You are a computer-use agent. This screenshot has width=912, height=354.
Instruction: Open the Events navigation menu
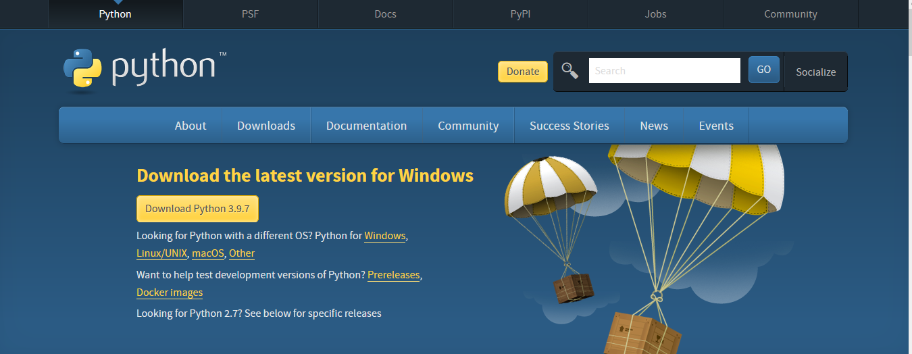[x=716, y=126]
